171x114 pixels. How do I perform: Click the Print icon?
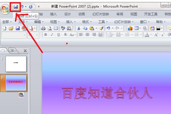[43, 28]
